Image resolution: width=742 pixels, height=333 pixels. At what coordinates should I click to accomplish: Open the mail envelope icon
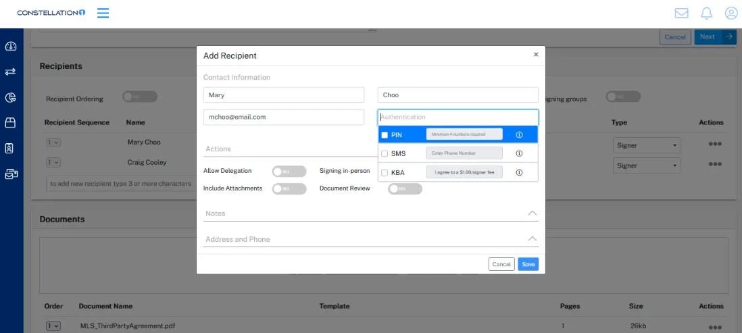[681, 14]
